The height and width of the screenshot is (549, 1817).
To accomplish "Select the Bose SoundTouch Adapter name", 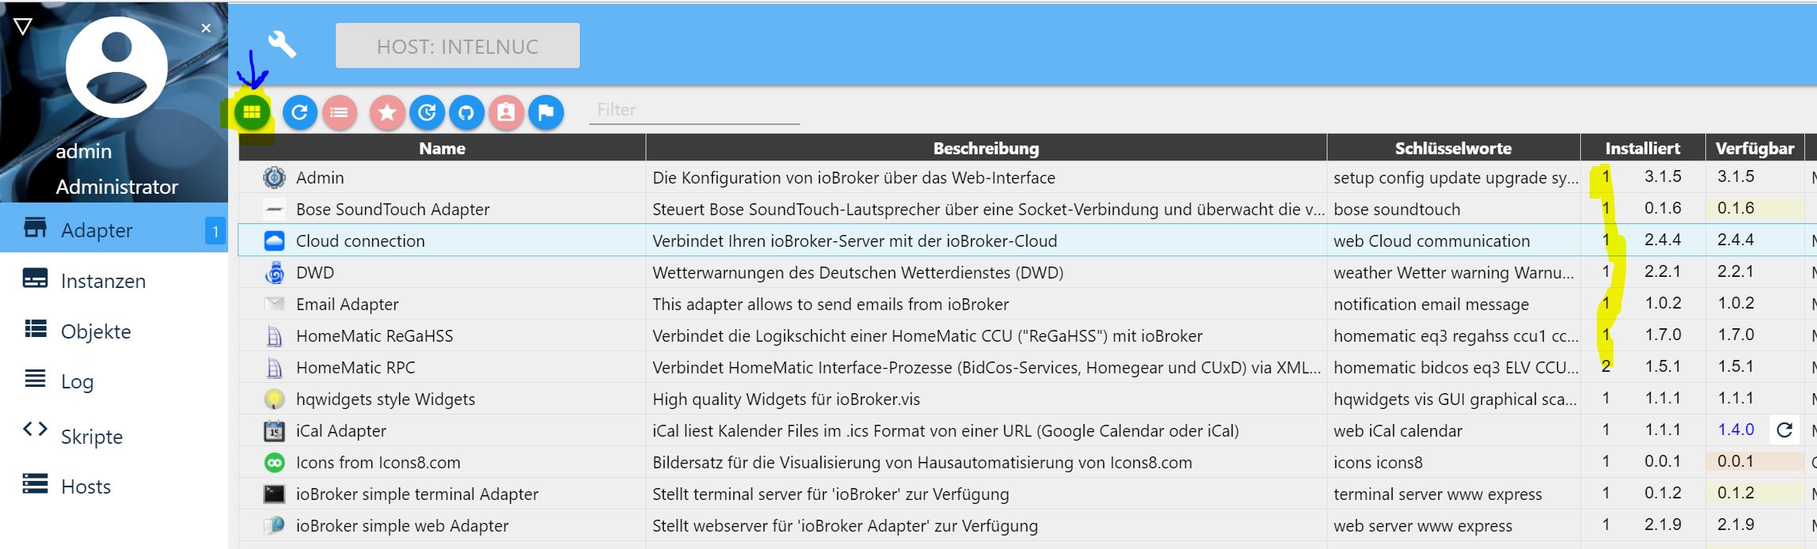I will coord(393,209).
